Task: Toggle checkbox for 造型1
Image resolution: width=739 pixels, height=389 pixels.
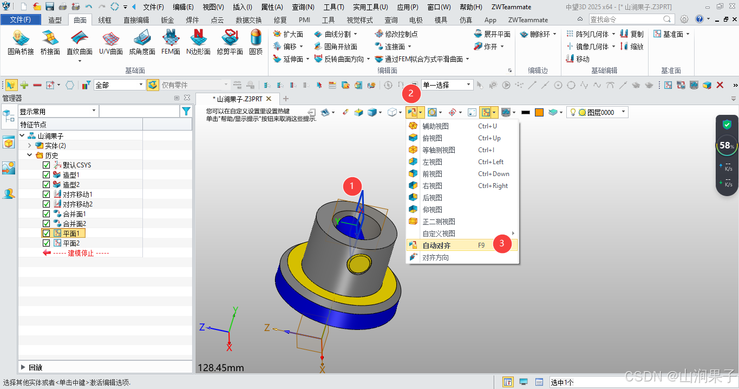Action: 46,174
